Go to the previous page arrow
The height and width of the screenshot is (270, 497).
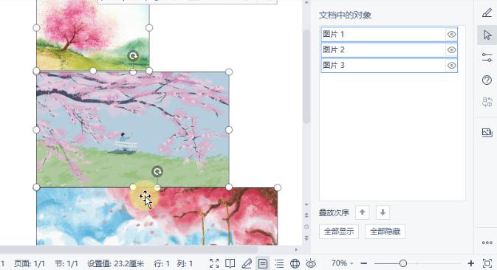point(306,215)
